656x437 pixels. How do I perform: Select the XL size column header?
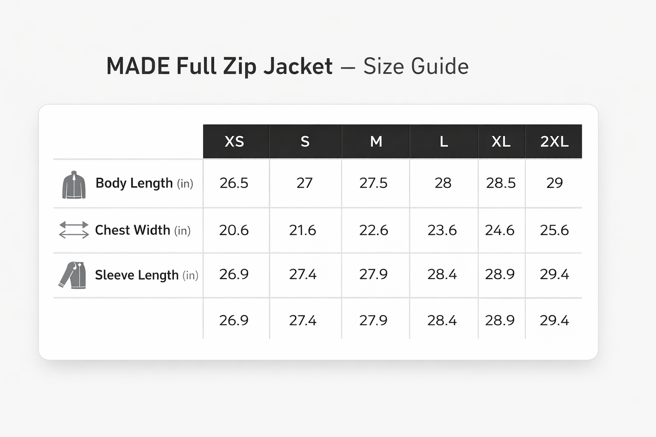click(x=502, y=142)
